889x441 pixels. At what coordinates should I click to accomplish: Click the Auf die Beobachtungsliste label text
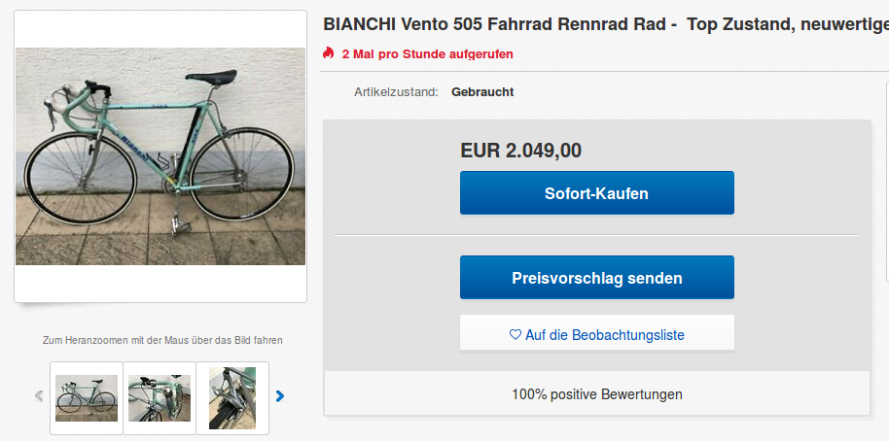coord(604,334)
